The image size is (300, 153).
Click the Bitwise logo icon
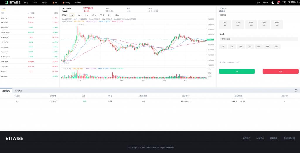point(6,2)
